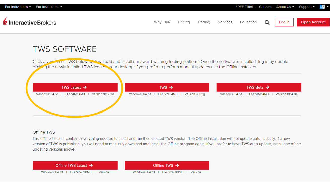Open the About Us dropdown
Screen dimensions: 330x186
[285, 7]
